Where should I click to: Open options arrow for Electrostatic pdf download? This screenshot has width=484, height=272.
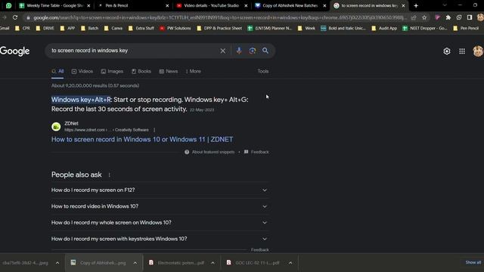pyautogui.click(x=213, y=263)
